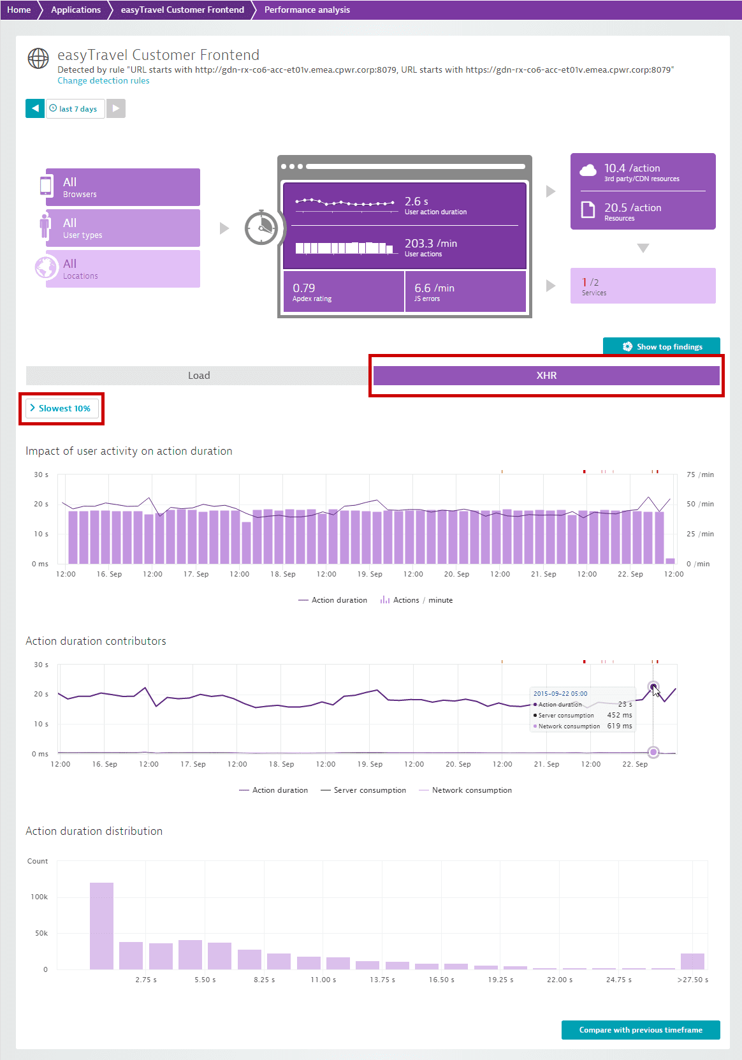This screenshot has width=742, height=1060.
Task: Click Change detection rules link
Action: pos(103,81)
